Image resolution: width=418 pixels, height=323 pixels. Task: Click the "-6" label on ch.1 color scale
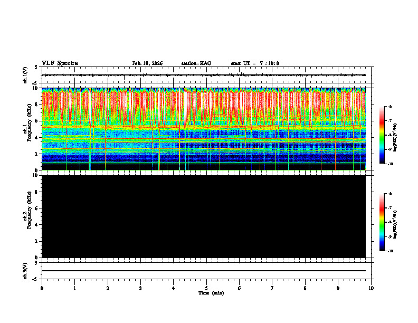click(x=389, y=106)
